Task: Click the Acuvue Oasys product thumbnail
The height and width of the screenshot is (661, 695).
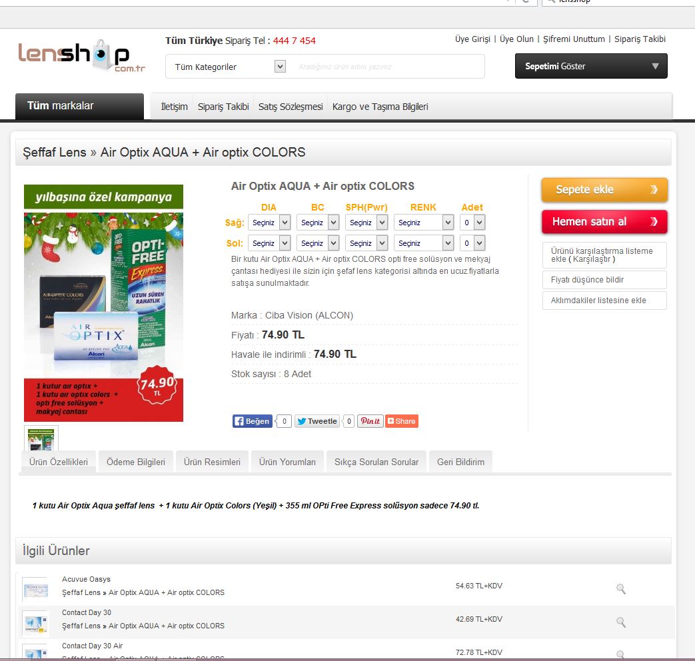Action: point(35,589)
